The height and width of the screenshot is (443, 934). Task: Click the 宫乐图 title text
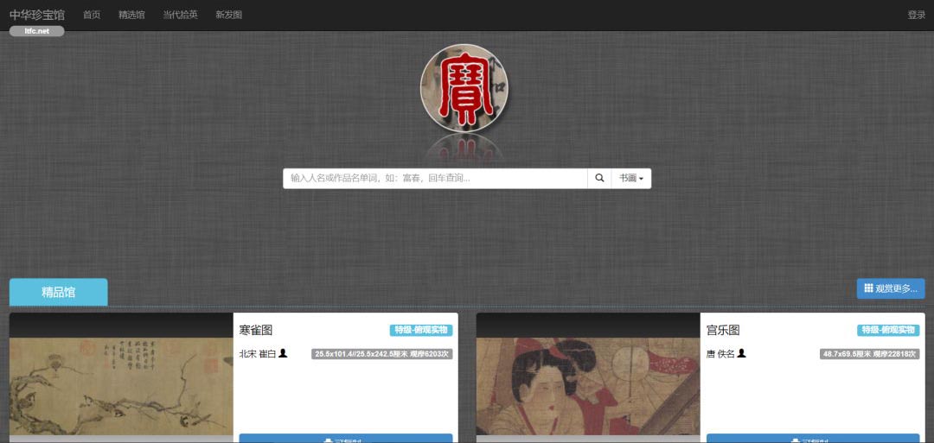tap(722, 330)
